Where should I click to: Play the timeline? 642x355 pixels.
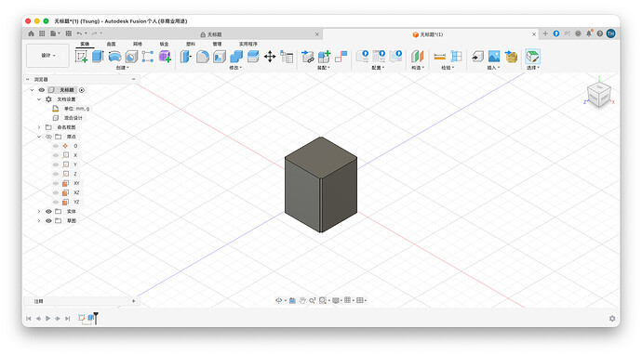pyautogui.click(x=47, y=318)
